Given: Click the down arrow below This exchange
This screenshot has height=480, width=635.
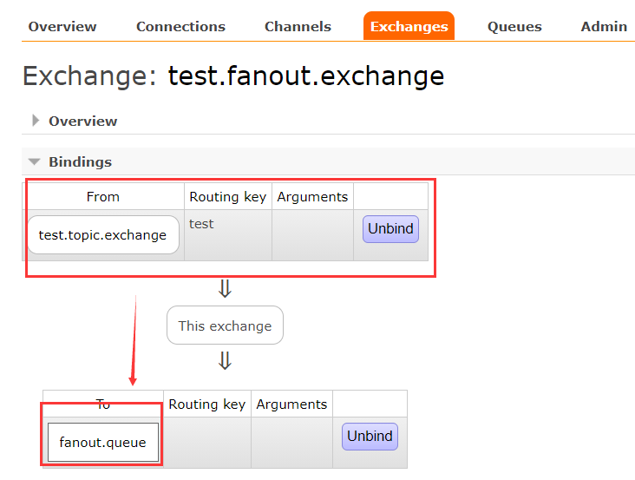Looking at the screenshot, I should click(225, 361).
